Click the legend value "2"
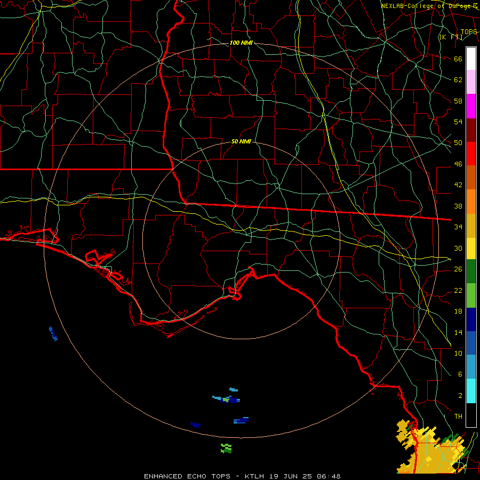This screenshot has height=480, width=480. click(460, 396)
